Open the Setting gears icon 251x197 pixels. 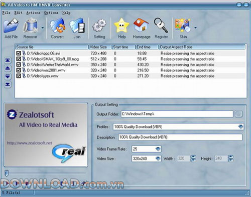(x=99, y=26)
